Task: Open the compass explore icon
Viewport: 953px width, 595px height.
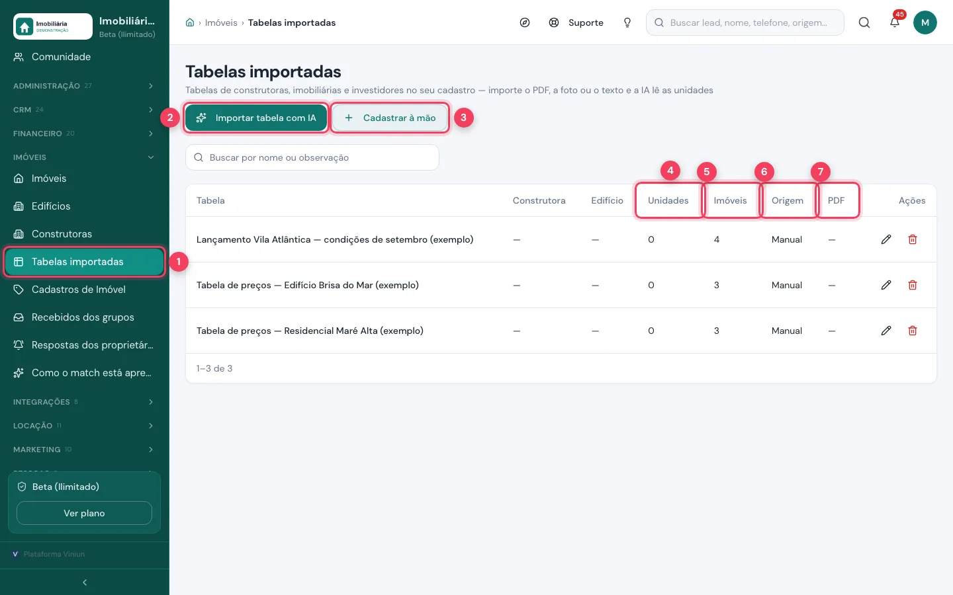Action: (525, 22)
